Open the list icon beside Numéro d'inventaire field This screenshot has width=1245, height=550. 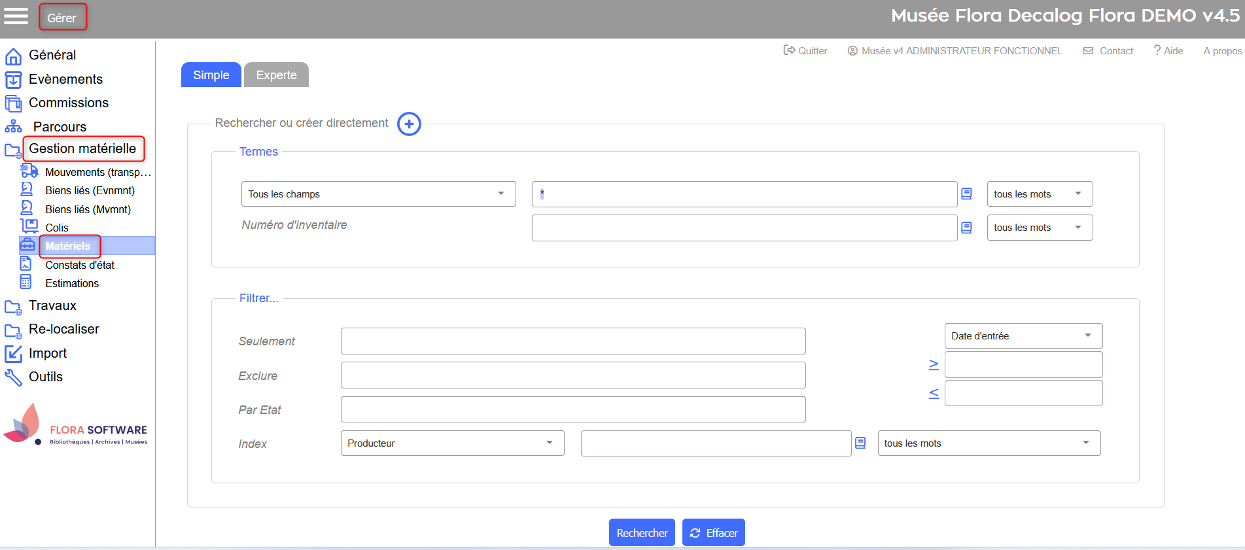(966, 228)
